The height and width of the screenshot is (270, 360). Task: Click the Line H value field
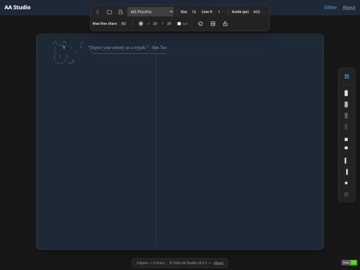click(219, 12)
